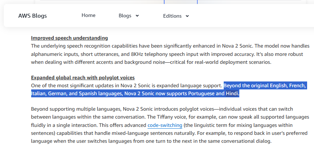Click the AWS Blogs site title
Image resolution: width=314 pixels, height=146 pixels.
pyautogui.click(x=32, y=16)
